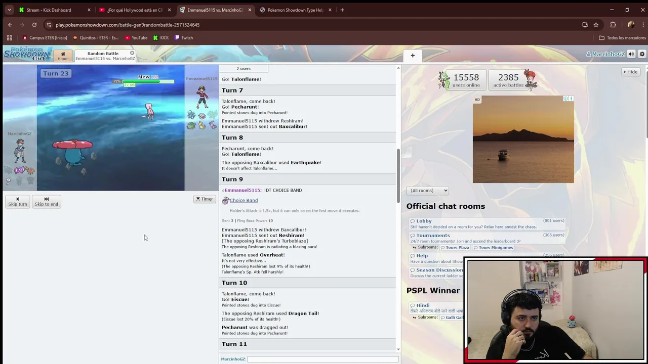This screenshot has height=364, width=648.
Task: Open the (All rooms) filter dropdown
Action: coord(428,191)
